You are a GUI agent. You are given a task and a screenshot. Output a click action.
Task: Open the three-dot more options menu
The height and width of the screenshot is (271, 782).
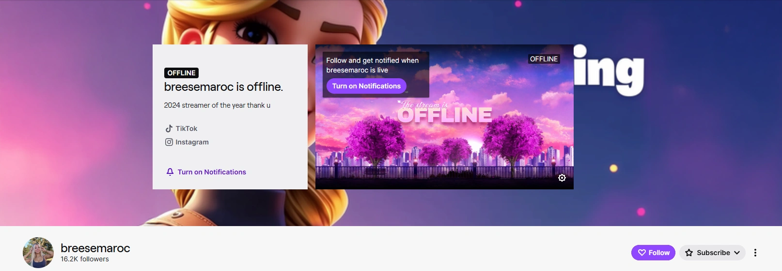click(755, 253)
